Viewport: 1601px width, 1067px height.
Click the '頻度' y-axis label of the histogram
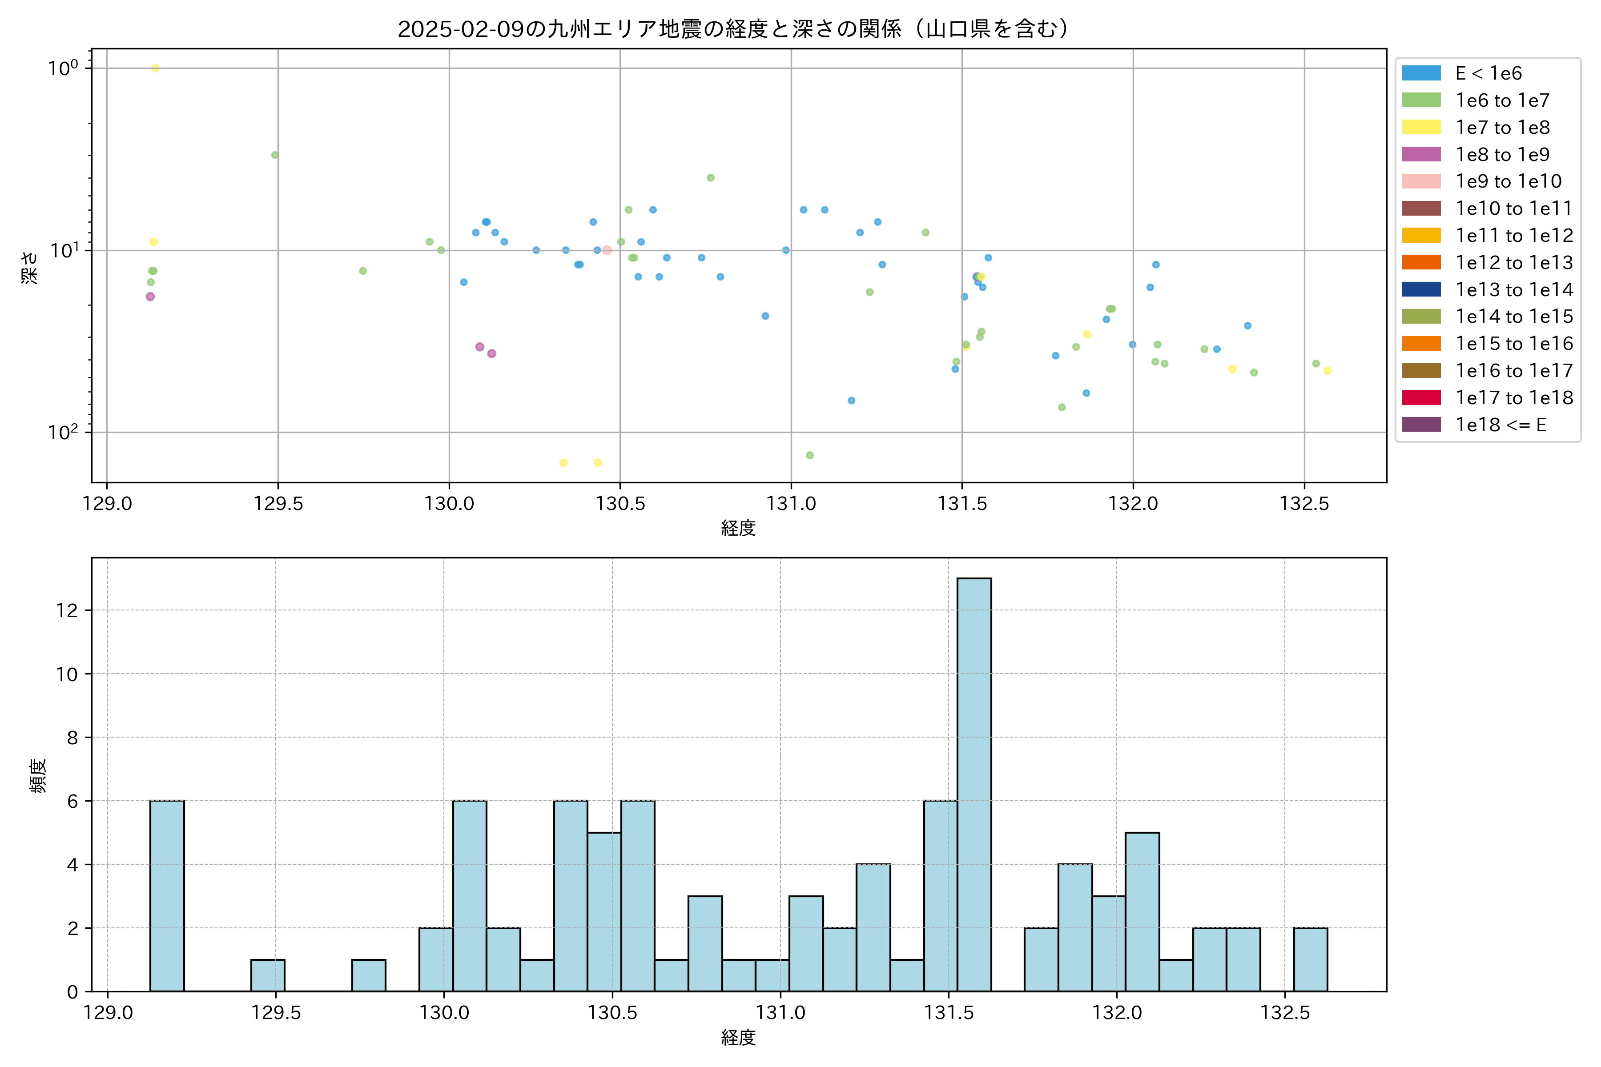click(x=38, y=775)
